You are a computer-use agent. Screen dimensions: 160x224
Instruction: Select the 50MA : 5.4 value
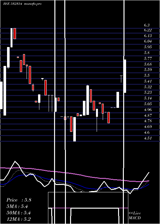click(x=19, y=213)
